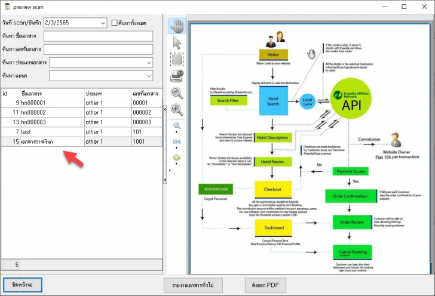Open the ค้นหา แผนก dropdown
This screenshot has height=296, width=435.
[x=149, y=76]
